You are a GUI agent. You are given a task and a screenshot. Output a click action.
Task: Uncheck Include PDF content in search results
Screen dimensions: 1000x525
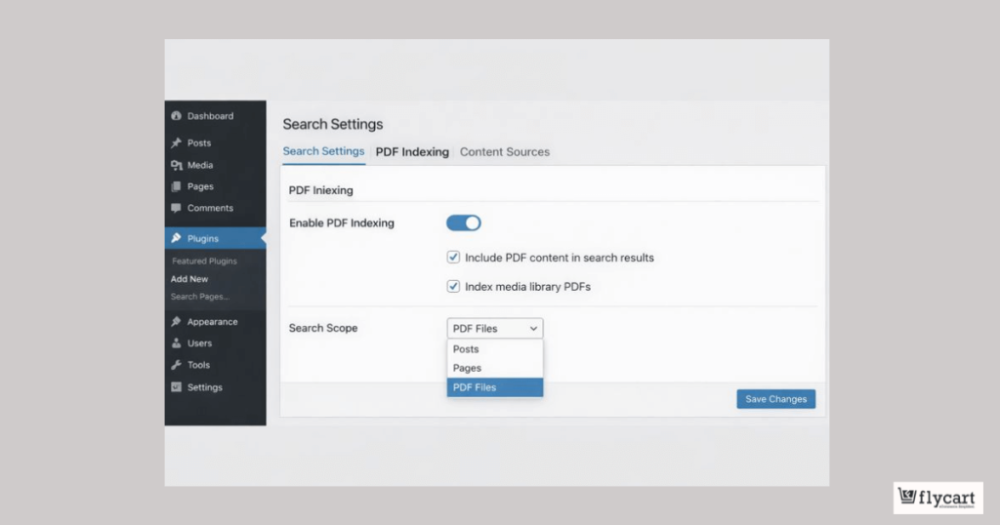(453, 258)
